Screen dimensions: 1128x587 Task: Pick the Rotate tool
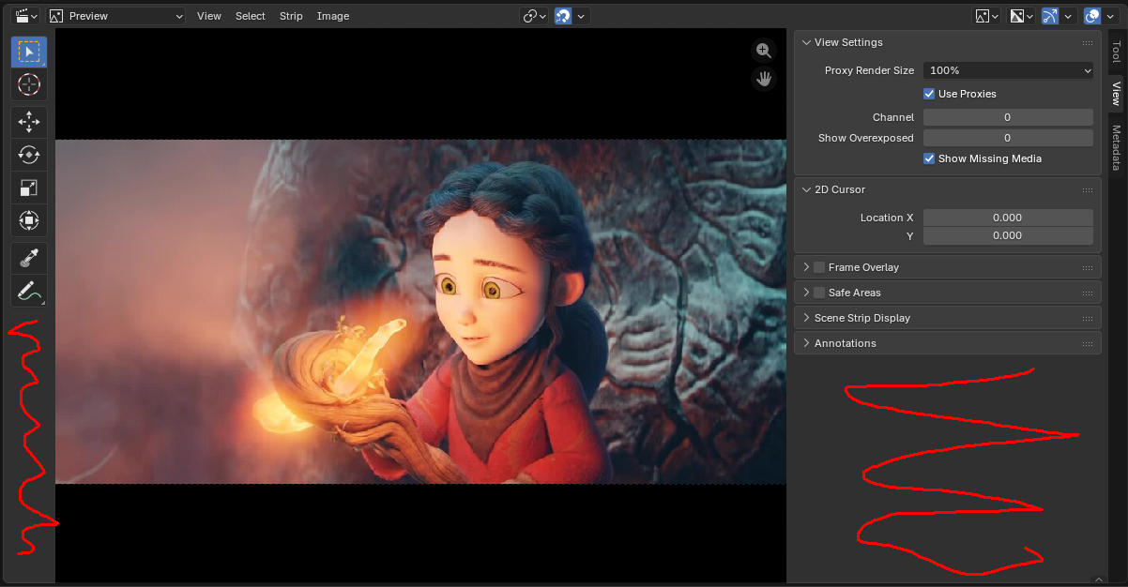(x=29, y=155)
